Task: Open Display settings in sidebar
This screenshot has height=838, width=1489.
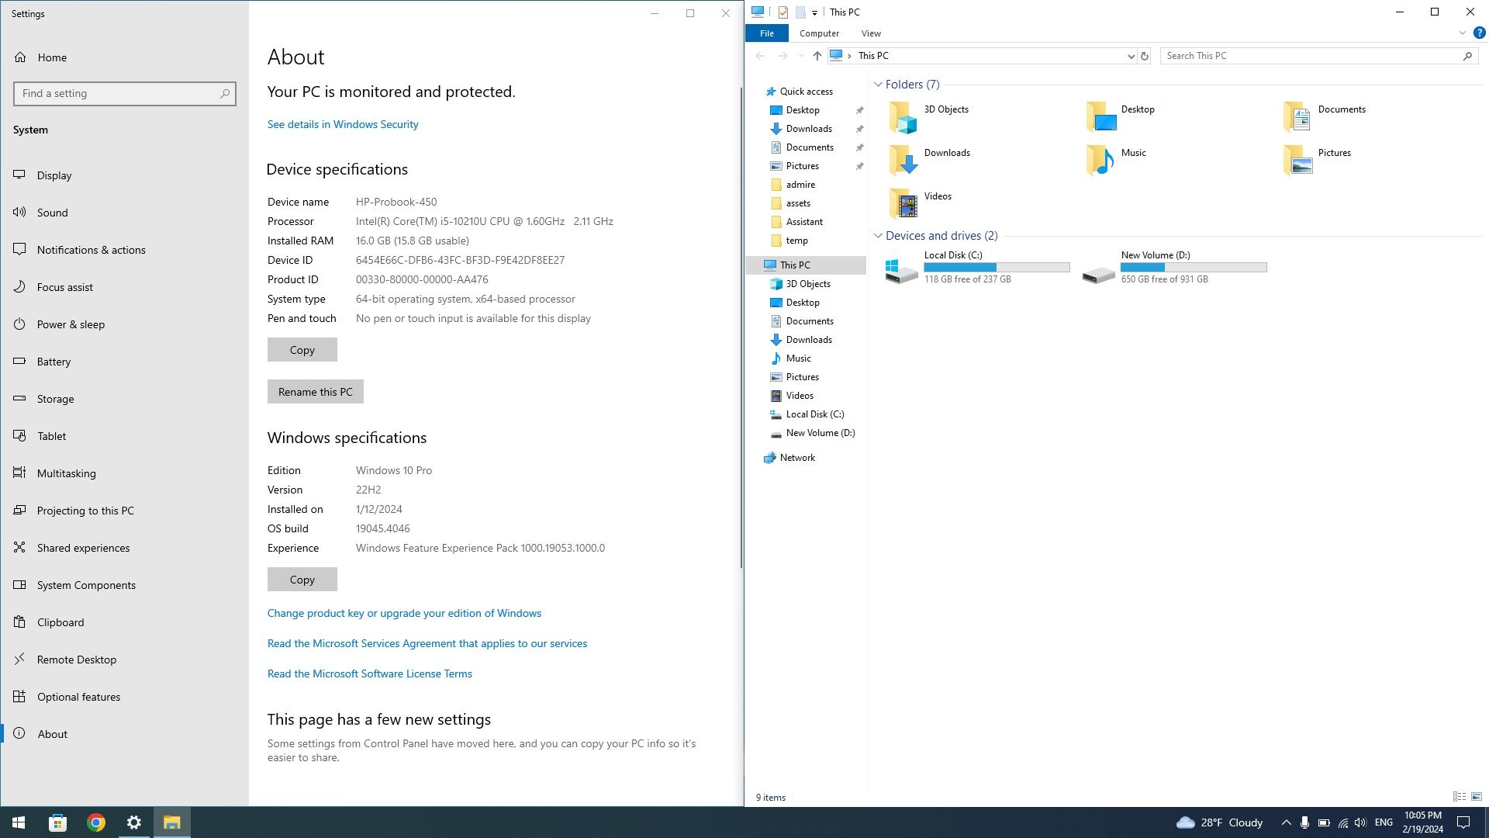Action: point(124,175)
